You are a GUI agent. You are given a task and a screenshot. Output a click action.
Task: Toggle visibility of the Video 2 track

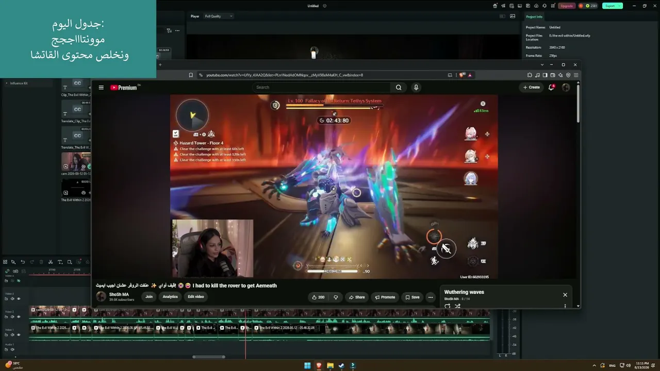pyautogui.click(x=19, y=317)
